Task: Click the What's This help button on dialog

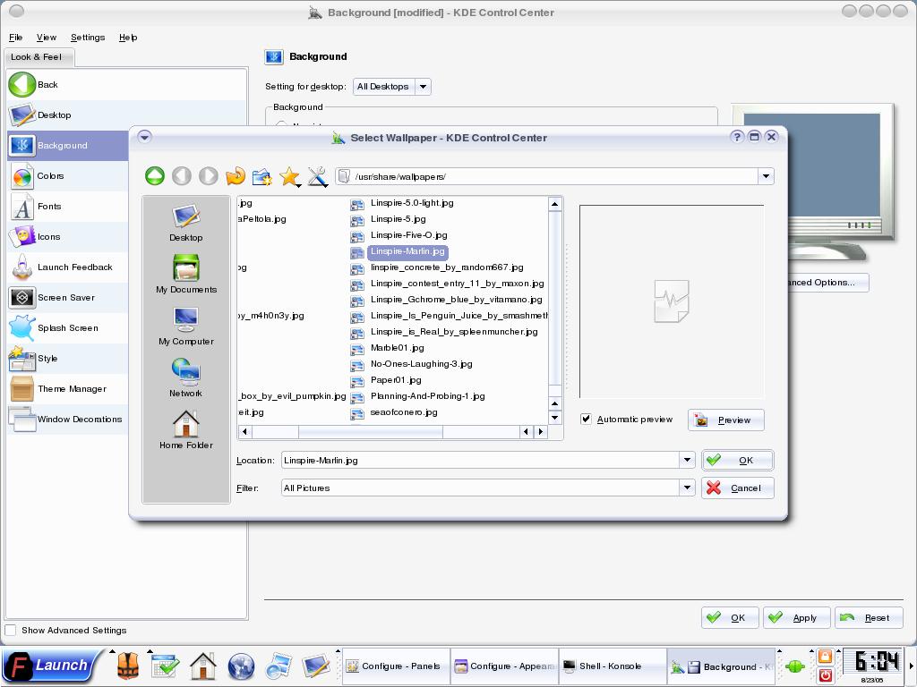Action: [x=737, y=137]
